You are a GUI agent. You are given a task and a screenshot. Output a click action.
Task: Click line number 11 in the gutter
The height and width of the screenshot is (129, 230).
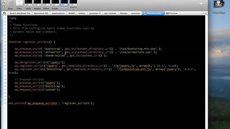5,52
